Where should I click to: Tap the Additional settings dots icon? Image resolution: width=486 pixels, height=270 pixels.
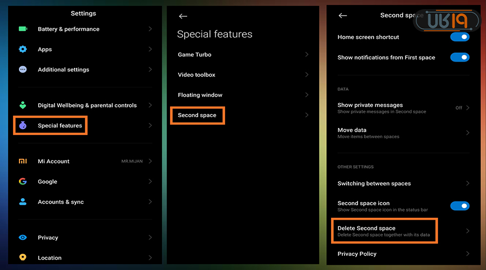pos(23,70)
